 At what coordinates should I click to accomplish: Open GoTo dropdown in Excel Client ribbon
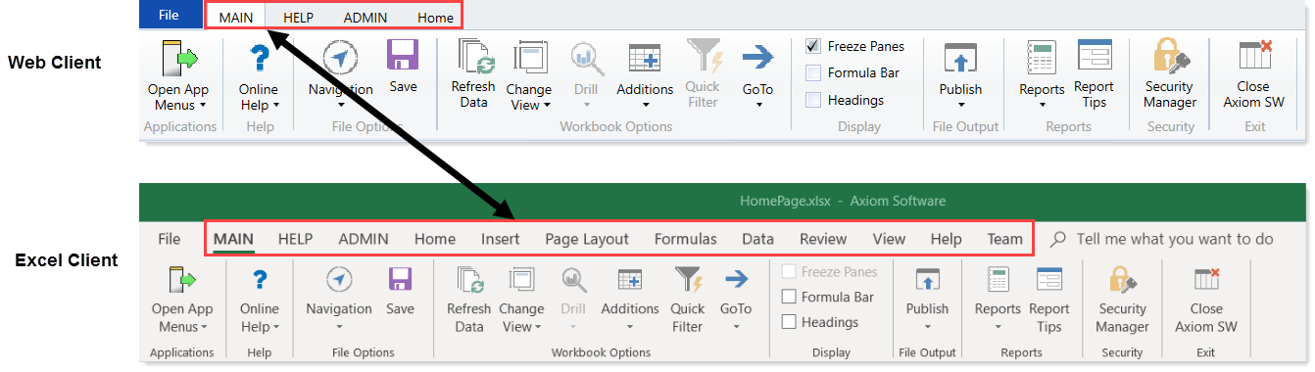pos(736,316)
